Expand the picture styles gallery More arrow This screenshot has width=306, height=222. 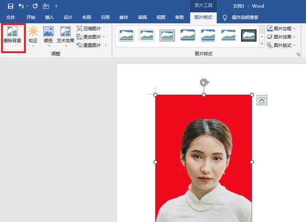coord(262,44)
